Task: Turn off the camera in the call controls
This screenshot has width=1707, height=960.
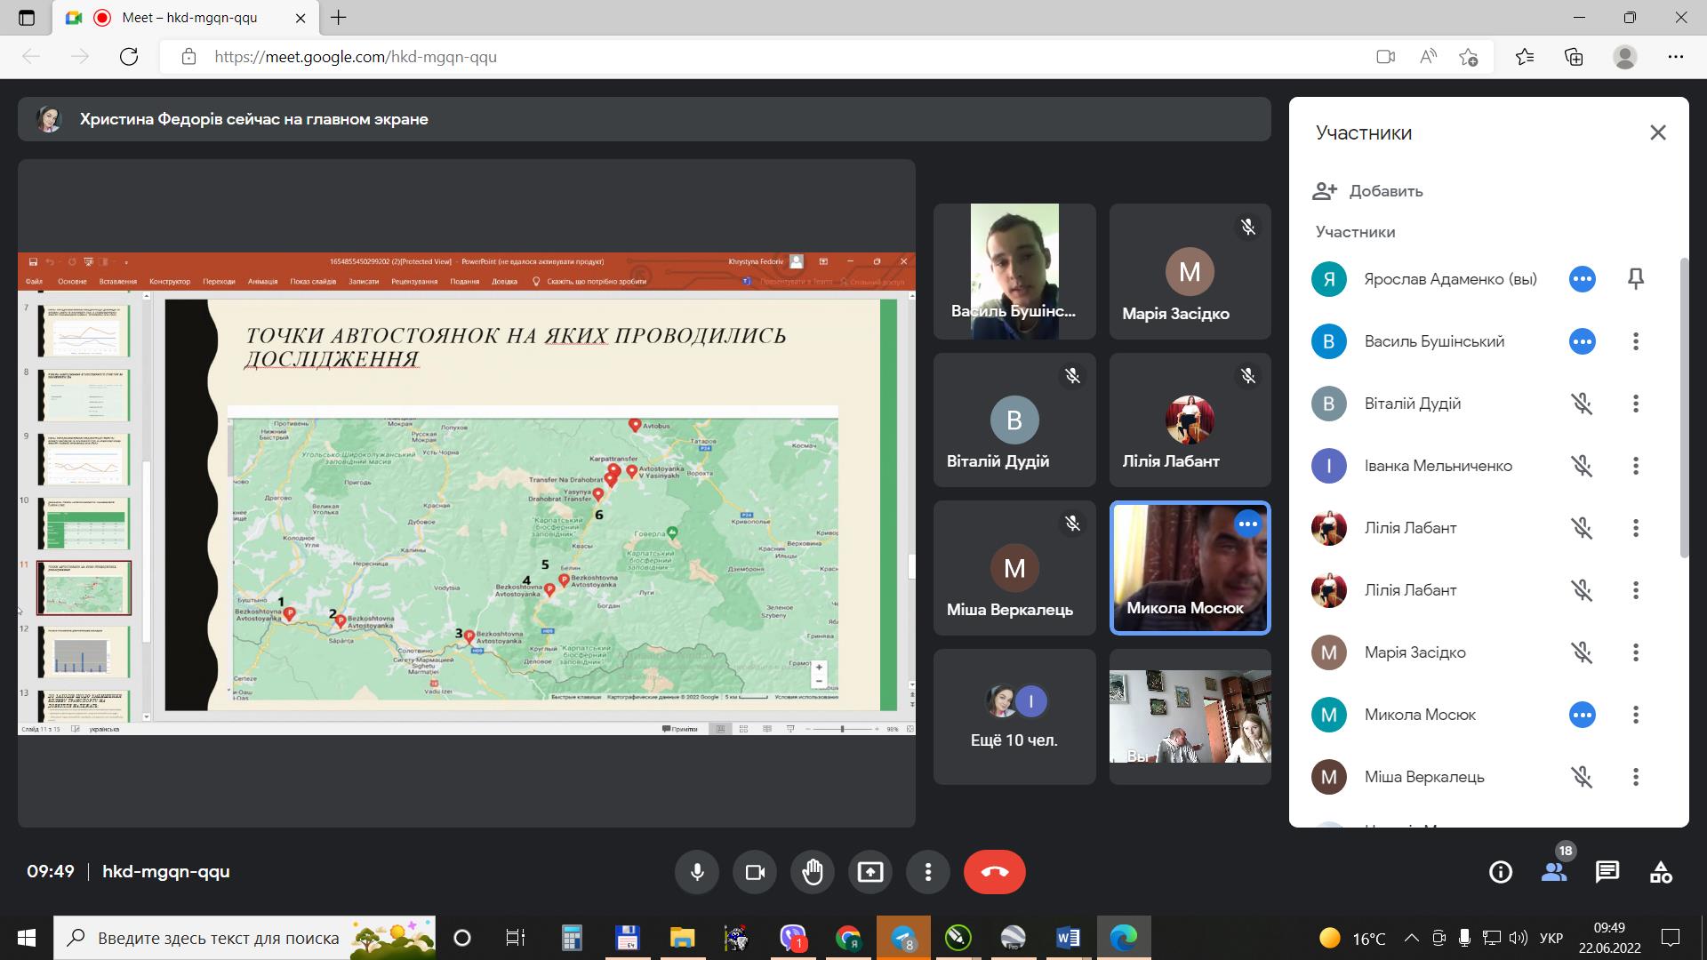Action: [755, 872]
